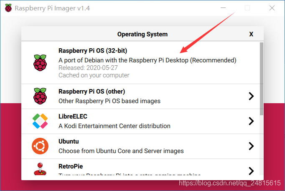This screenshot has height=191, width=285.
Task: Click the Raspberry Pi Imager title bar logo
Action: (8, 8)
